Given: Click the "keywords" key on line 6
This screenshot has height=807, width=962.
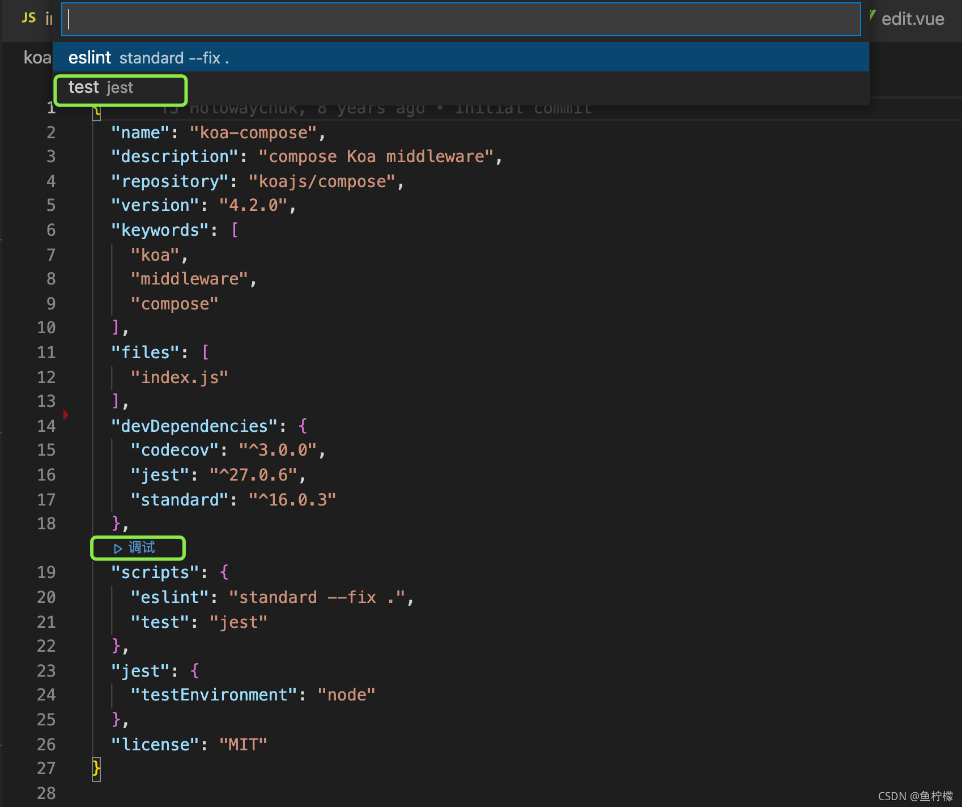Looking at the screenshot, I should pos(160,230).
